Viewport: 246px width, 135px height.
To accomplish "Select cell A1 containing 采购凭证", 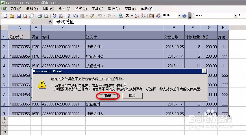I will (19, 35).
